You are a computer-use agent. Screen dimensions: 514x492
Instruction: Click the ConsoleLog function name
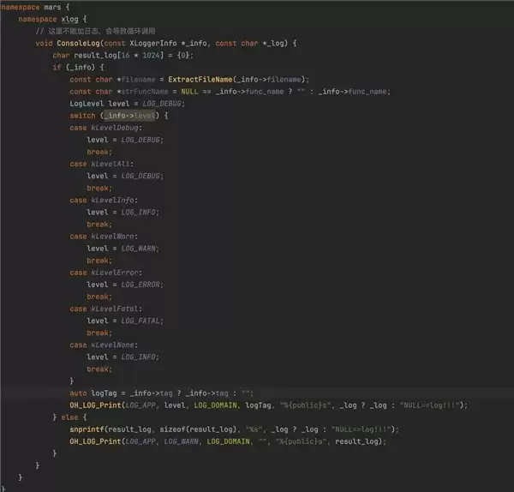pos(85,42)
